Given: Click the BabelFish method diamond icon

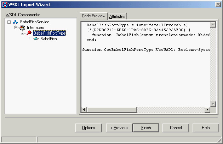Looking at the screenshot, I should point(36,39).
